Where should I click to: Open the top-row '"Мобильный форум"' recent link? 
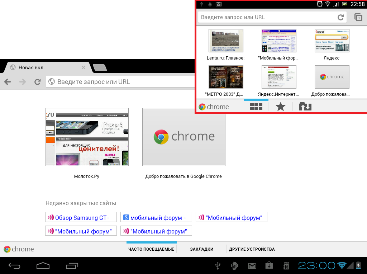click(232, 218)
